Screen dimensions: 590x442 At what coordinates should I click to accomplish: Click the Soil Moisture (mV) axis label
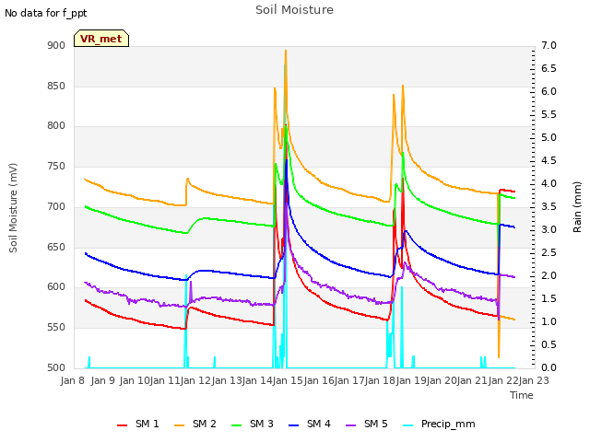tap(13, 208)
